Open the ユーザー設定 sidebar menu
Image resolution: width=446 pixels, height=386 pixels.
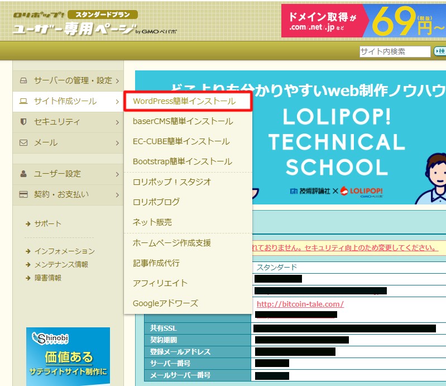(x=68, y=174)
